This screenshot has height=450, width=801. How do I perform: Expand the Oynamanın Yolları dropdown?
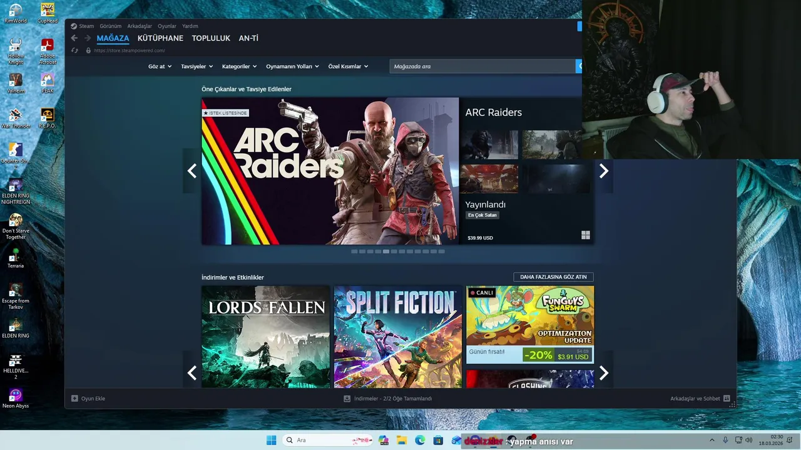click(x=292, y=66)
